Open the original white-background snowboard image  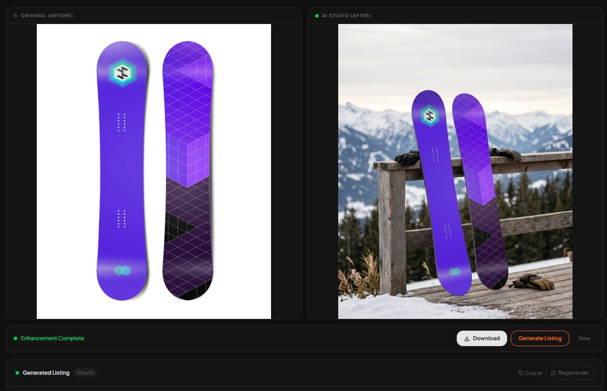click(154, 171)
